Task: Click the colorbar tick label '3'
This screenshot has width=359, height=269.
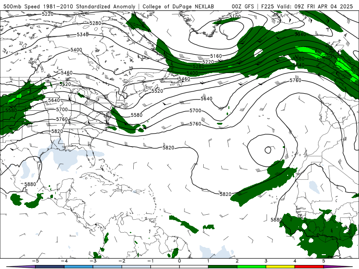Action: click(266, 261)
